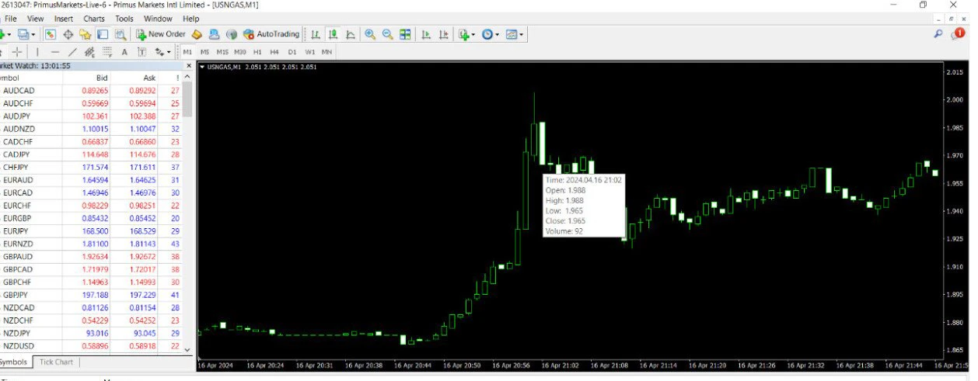Open the periodicity clock dropdown

(x=491, y=34)
